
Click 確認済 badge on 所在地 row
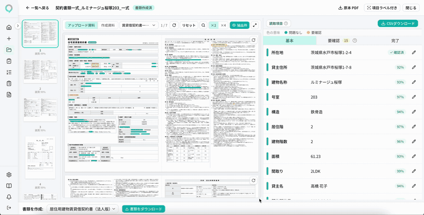click(x=397, y=52)
